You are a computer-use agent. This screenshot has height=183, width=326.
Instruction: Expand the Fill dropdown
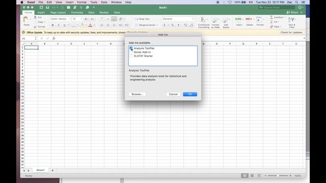point(279,22)
